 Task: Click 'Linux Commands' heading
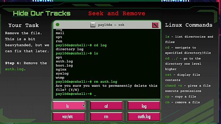click(189, 25)
